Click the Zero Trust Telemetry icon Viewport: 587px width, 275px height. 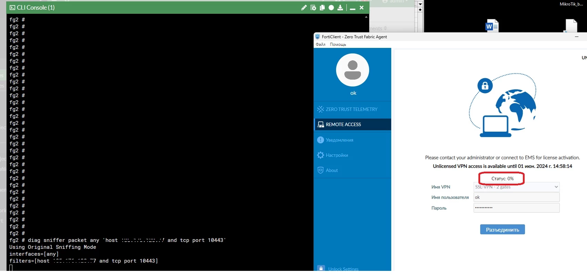321,109
